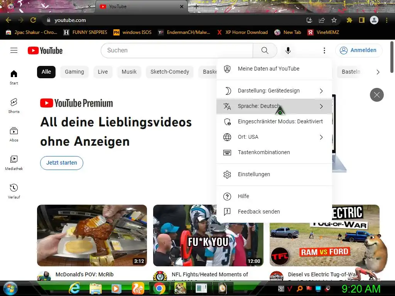Click the Suchen search field
395x296 pixels.
pyautogui.click(x=177, y=50)
